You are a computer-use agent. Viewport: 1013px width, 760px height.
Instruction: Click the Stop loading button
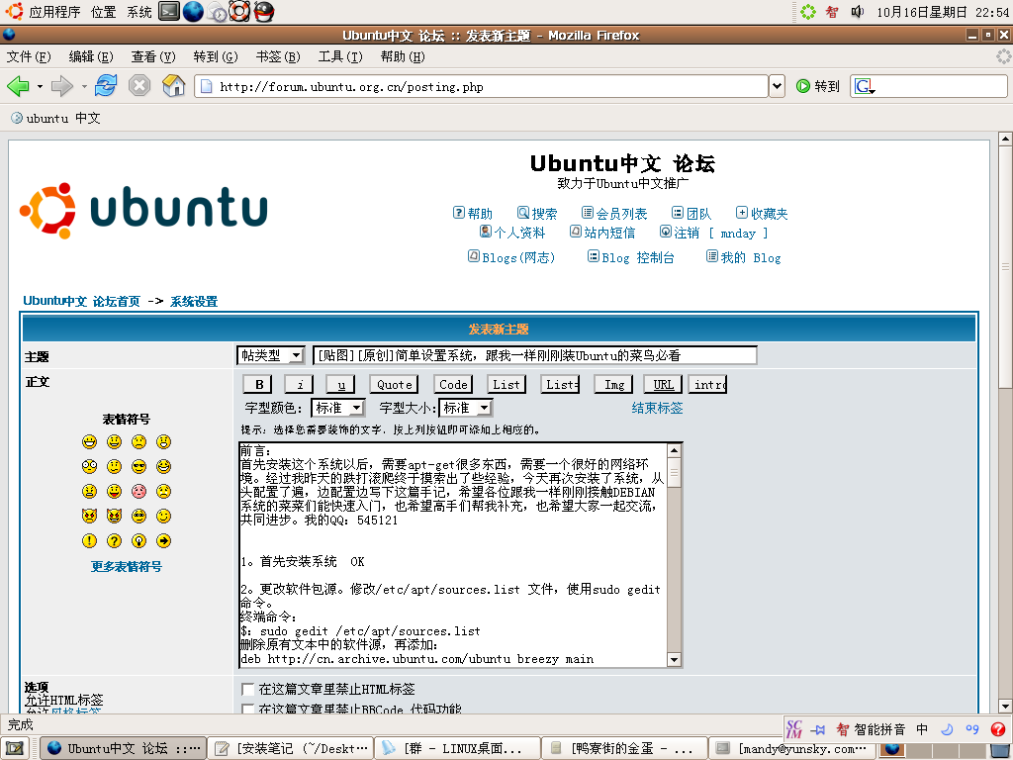(x=138, y=86)
